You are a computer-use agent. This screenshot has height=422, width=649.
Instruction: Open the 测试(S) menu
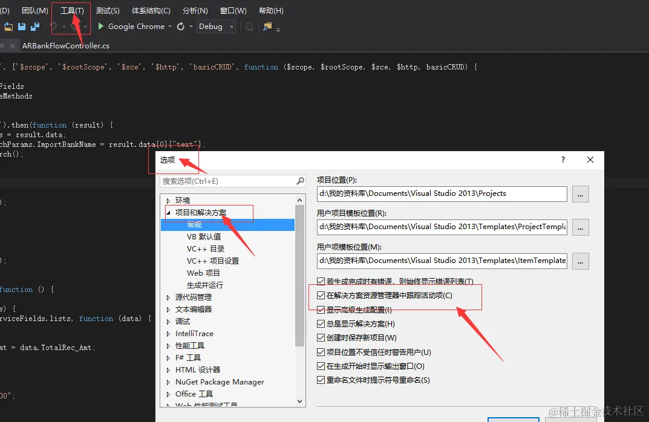(x=108, y=11)
